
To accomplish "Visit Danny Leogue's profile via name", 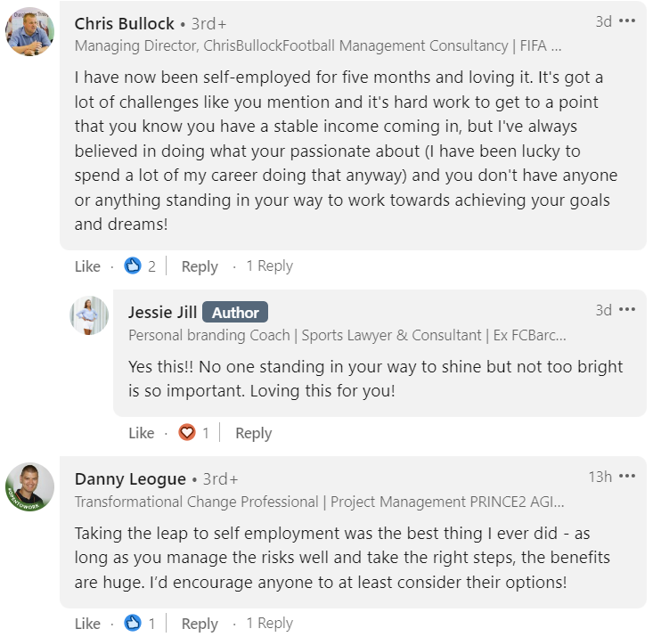I will coord(130,479).
